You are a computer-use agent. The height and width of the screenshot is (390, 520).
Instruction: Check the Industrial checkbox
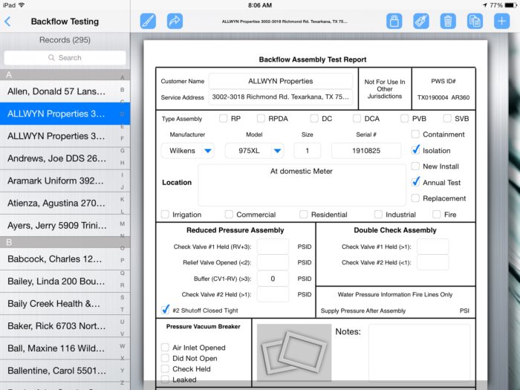tap(378, 214)
